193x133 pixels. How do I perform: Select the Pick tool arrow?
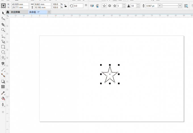(3, 13)
